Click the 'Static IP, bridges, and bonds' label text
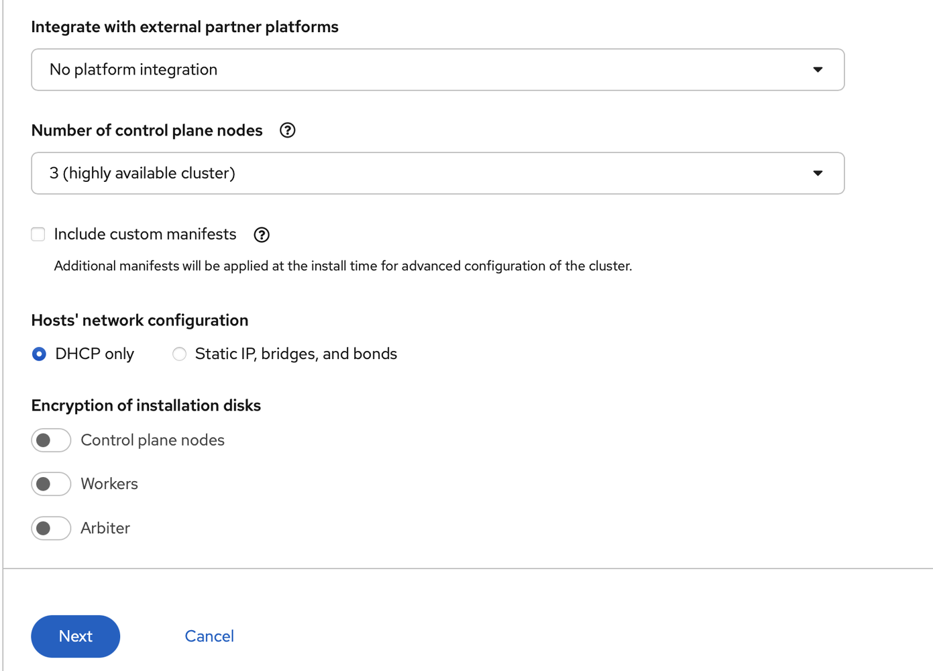933x671 pixels. pyautogui.click(x=296, y=354)
